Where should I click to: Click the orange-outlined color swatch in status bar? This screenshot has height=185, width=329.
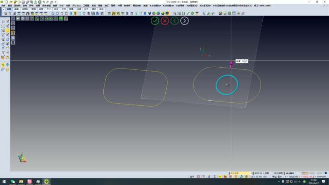click(305, 173)
